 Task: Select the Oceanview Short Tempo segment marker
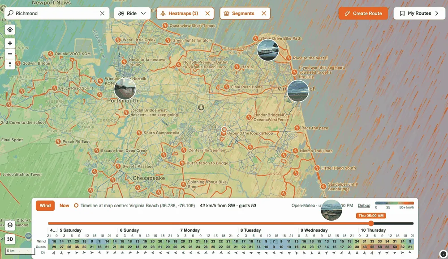tap(165, 25)
